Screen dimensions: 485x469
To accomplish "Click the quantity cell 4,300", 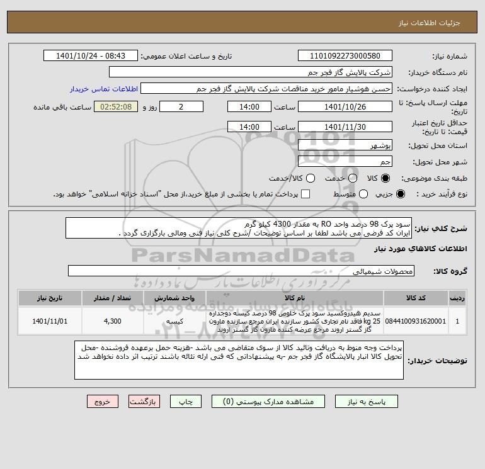I will coord(113,321).
